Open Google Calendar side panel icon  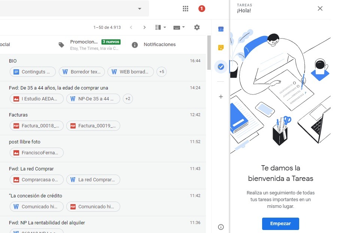221,29
